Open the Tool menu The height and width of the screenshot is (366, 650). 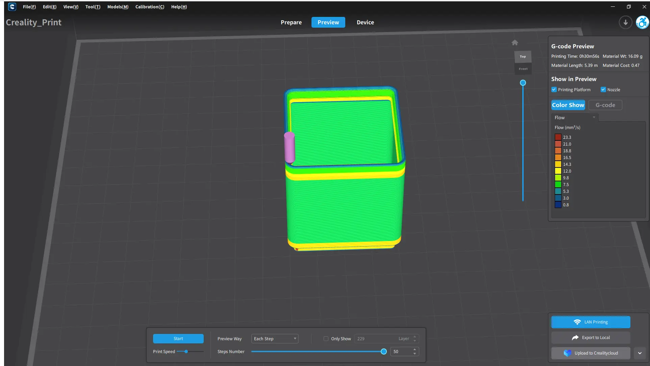click(93, 7)
